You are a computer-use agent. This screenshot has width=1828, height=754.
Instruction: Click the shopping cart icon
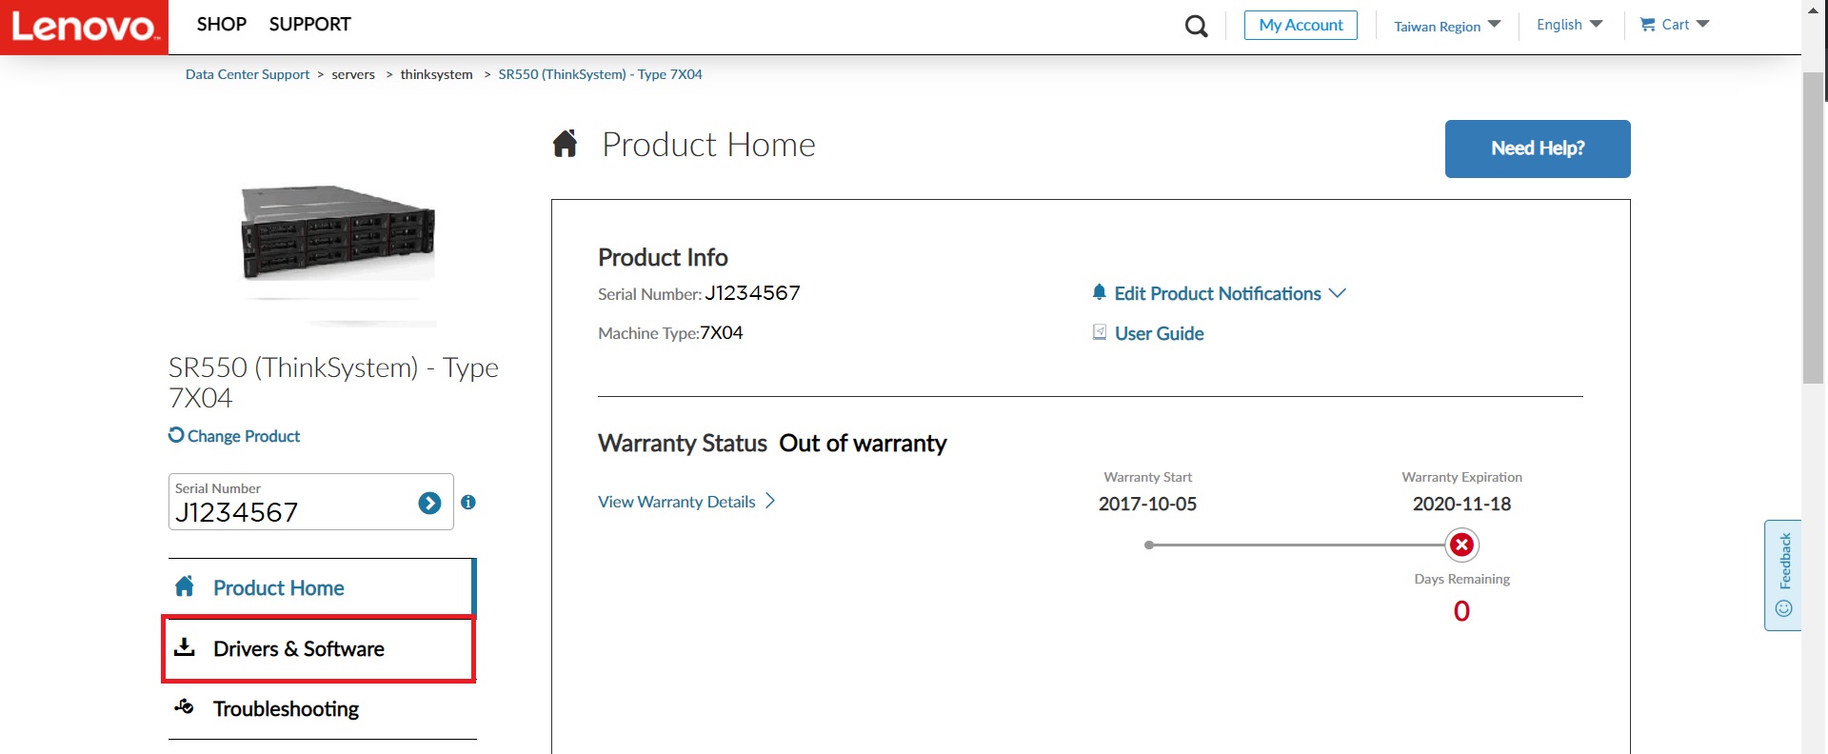[x=1648, y=25]
